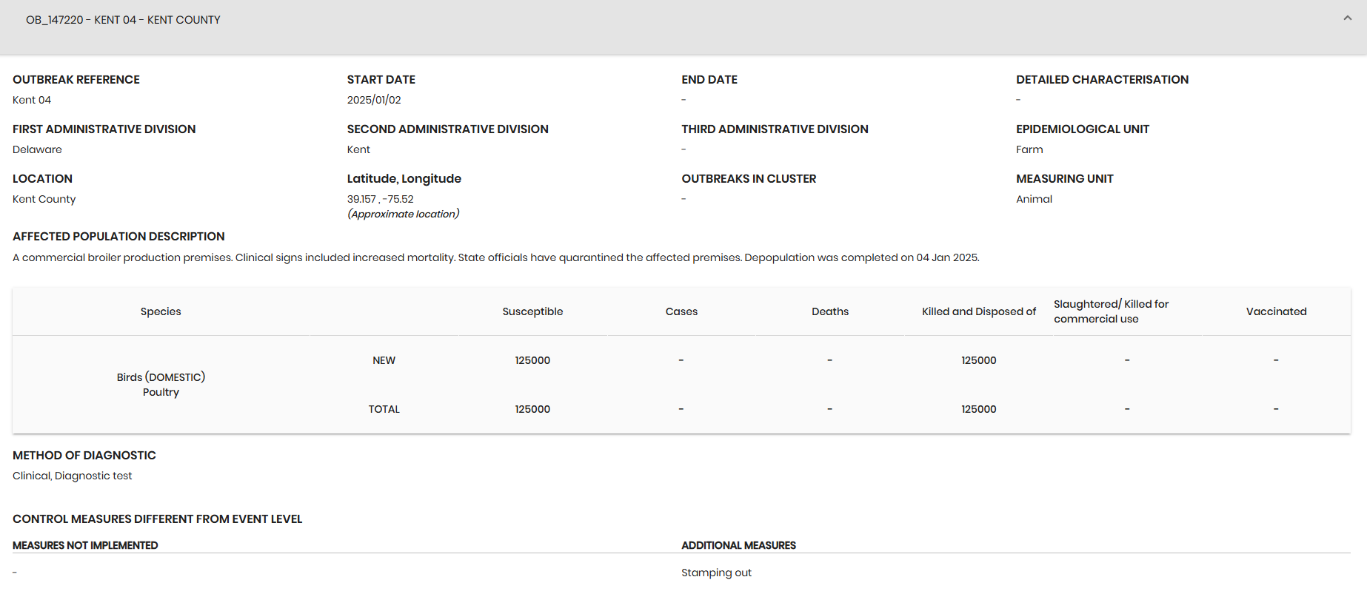Screen dimensions: 1367x594
Task: Click the Deaths column header
Action: (829, 311)
